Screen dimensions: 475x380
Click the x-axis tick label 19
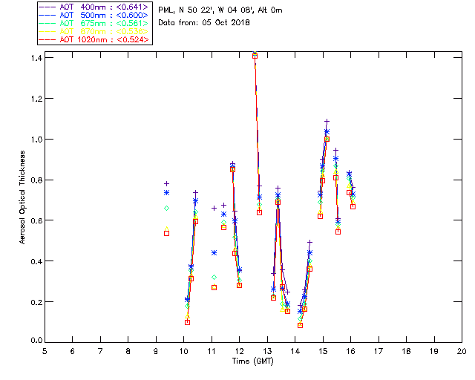434,351
